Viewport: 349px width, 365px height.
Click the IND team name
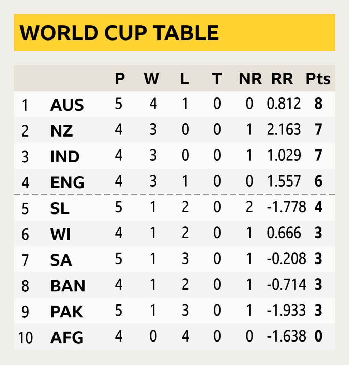[x=65, y=157]
